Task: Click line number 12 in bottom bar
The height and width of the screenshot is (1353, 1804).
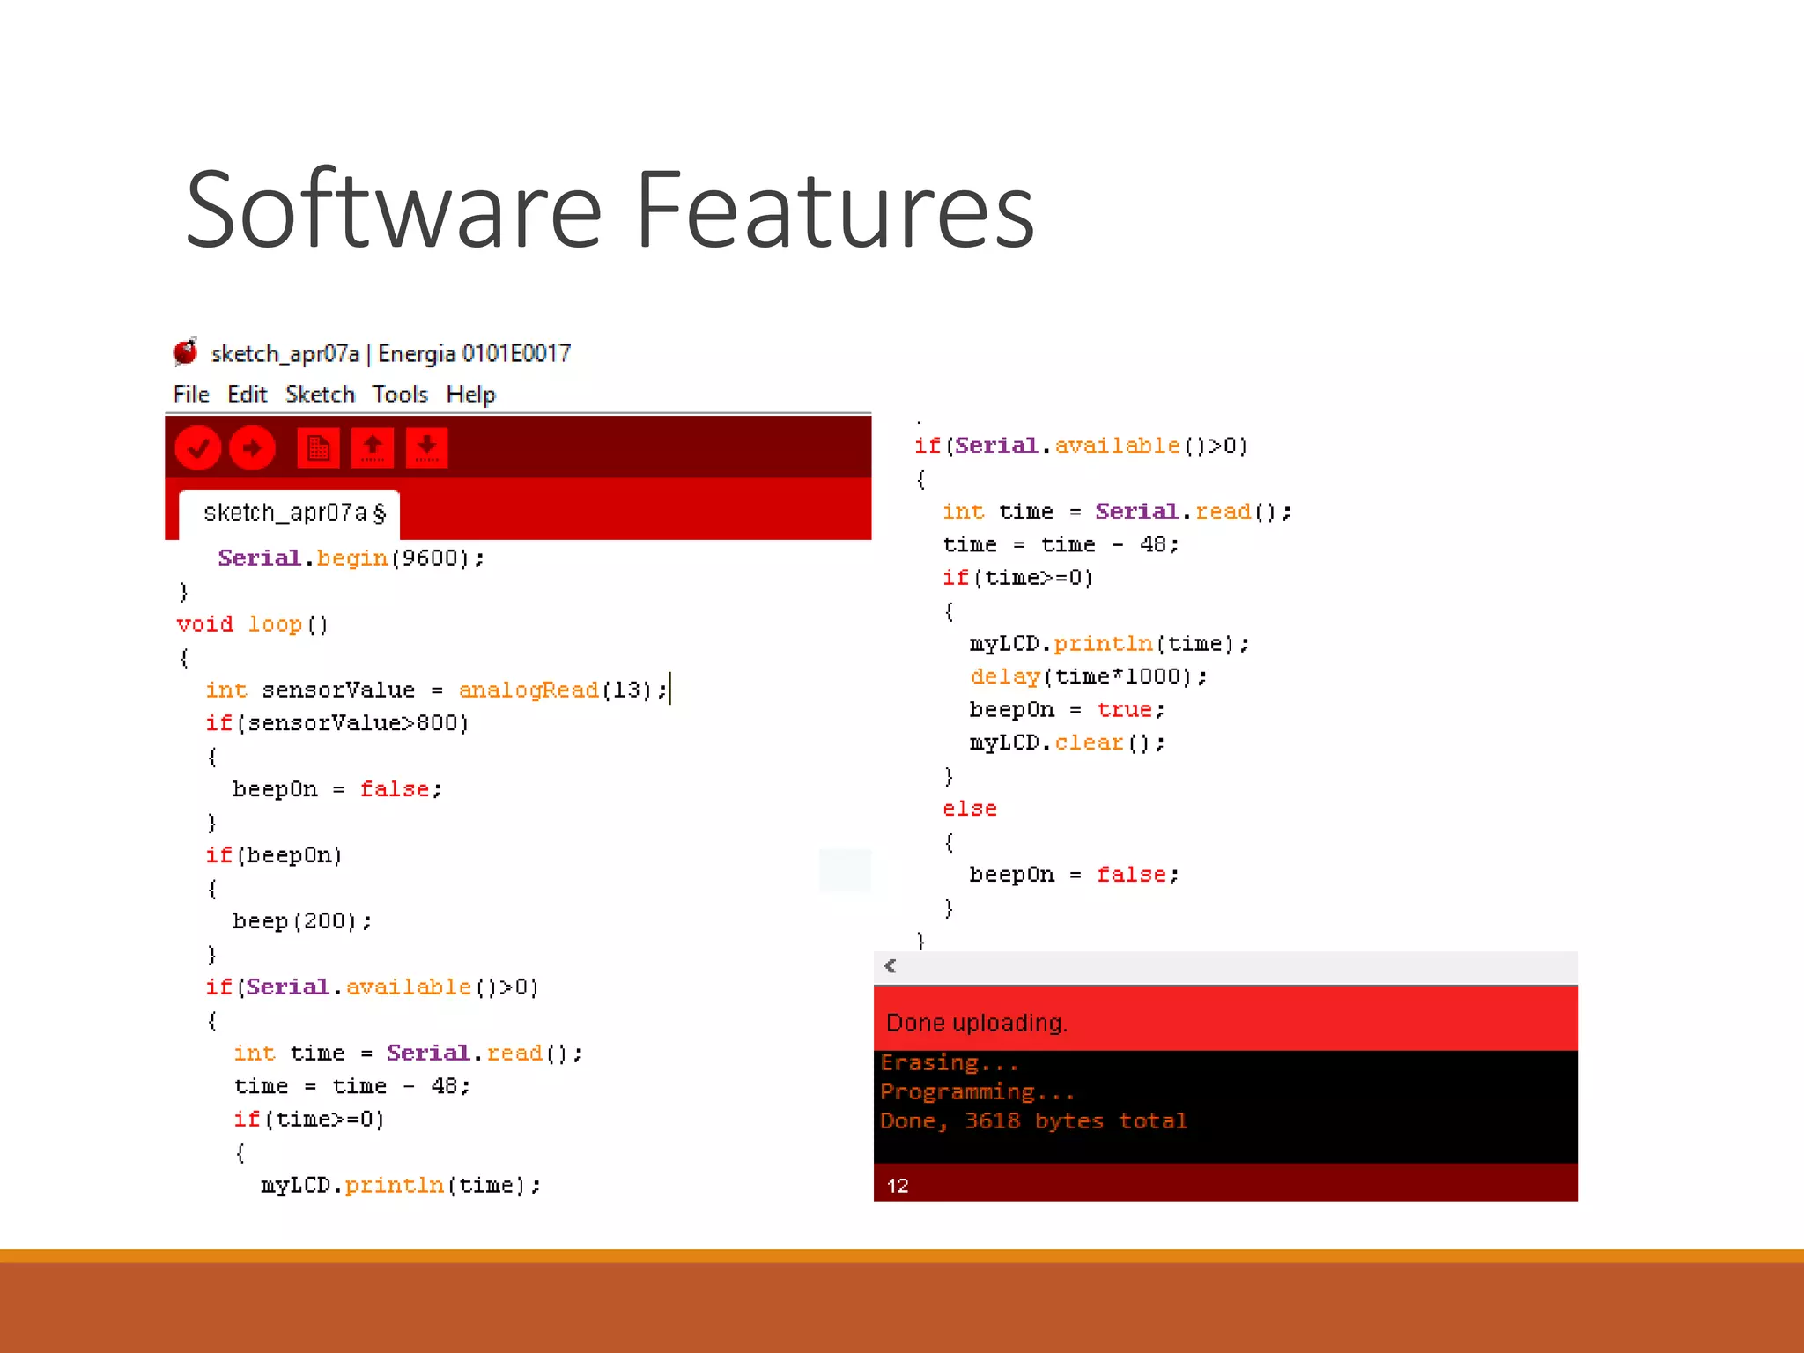Action: point(898,1186)
